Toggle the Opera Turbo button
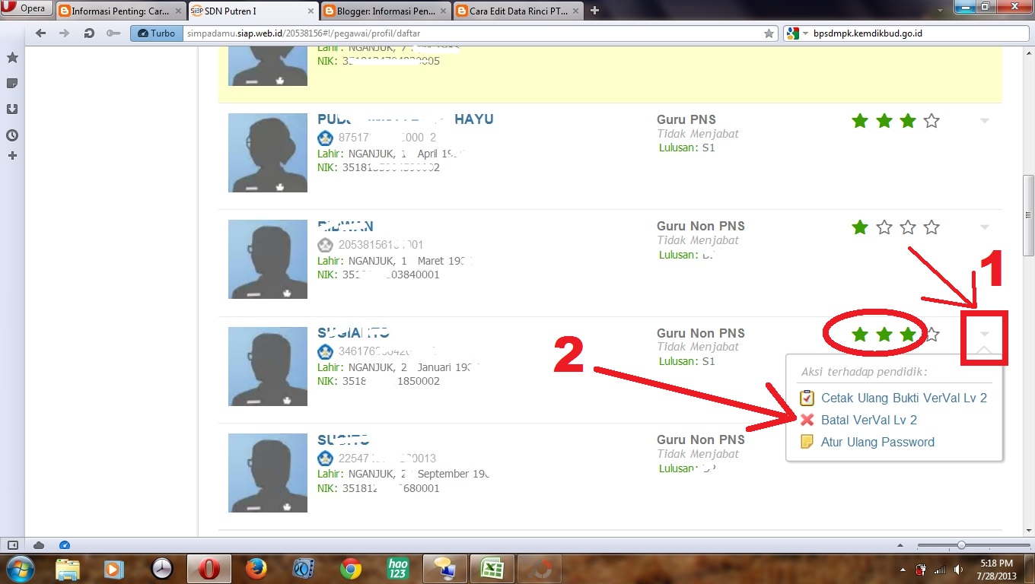 point(155,33)
